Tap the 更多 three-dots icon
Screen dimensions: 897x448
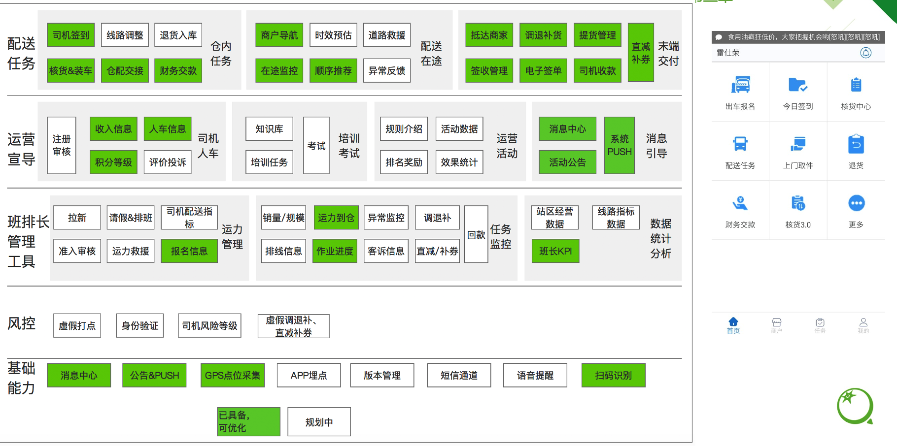click(x=856, y=203)
